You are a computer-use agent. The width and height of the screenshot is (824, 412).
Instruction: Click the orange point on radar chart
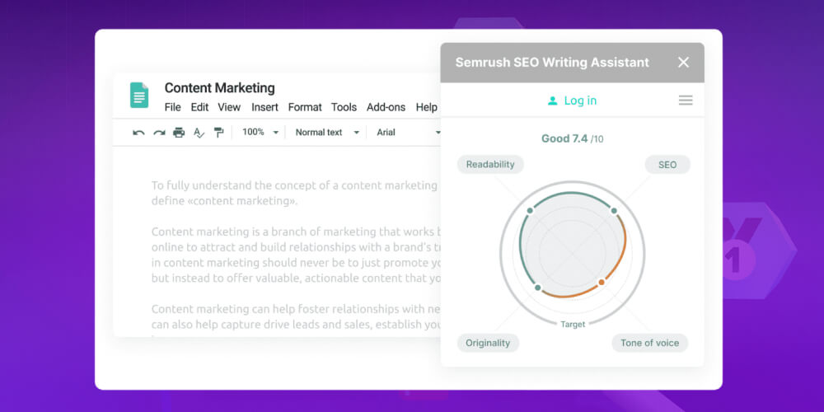(x=602, y=283)
